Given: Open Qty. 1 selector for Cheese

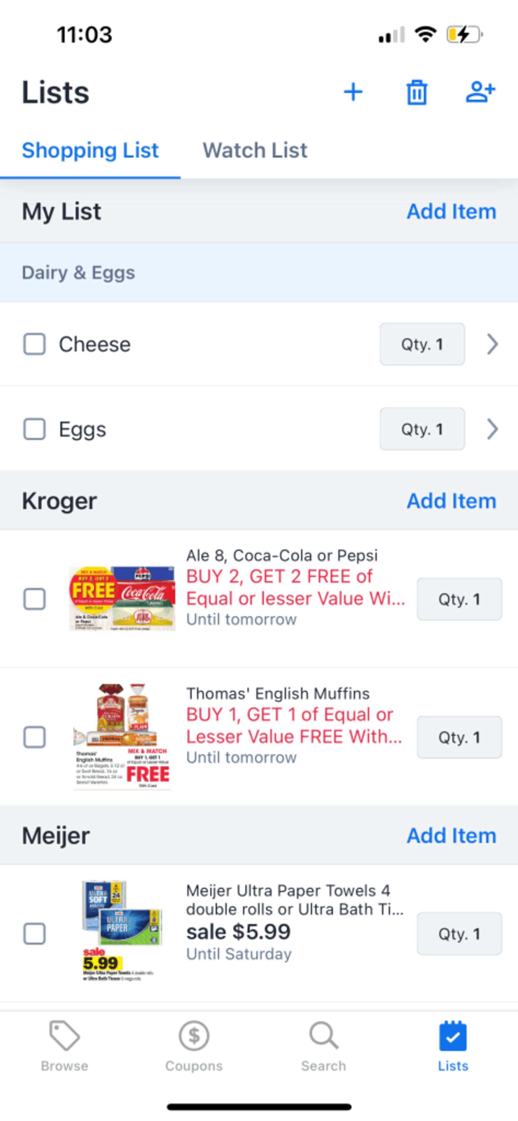Looking at the screenshot, I should [422, 344].
